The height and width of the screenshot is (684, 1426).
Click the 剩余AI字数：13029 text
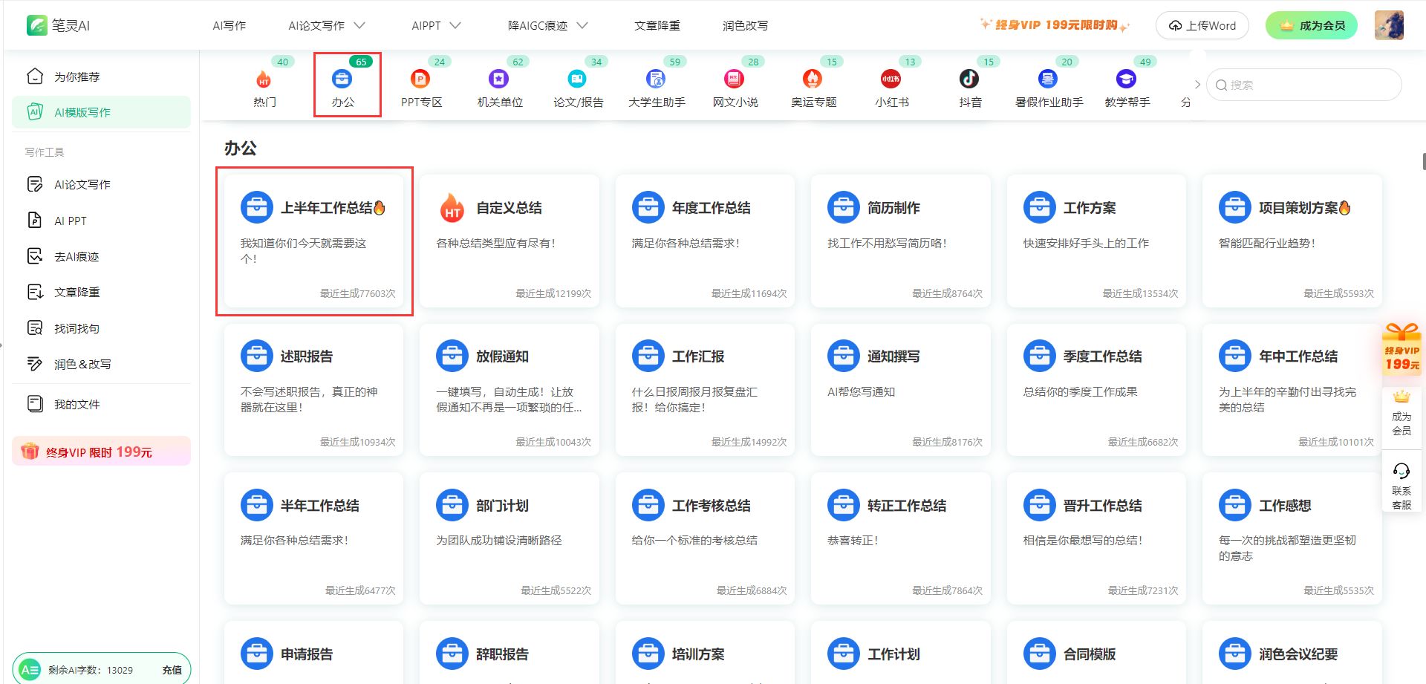(91, 670)
